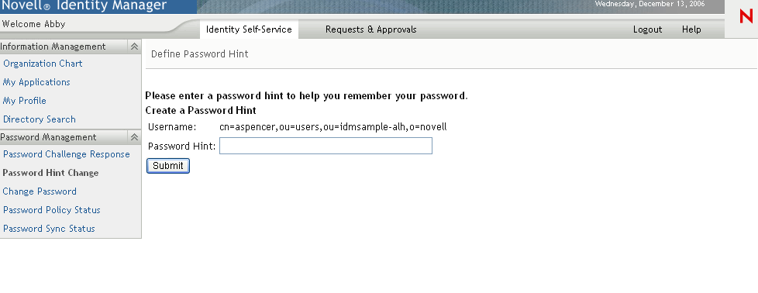The image size is (758, 293).
Task: Collapse the Password Management section
Action: (x=134, y=137)
